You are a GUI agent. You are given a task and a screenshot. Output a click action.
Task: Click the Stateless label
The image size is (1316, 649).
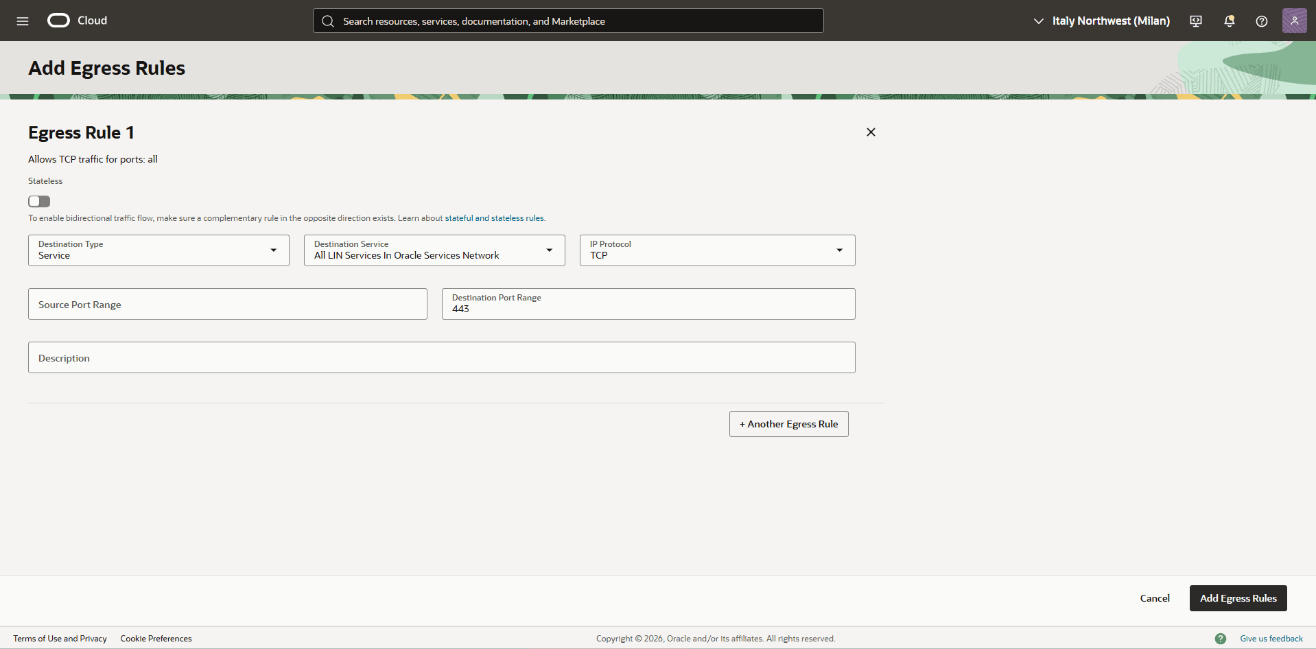coord(45,181)
